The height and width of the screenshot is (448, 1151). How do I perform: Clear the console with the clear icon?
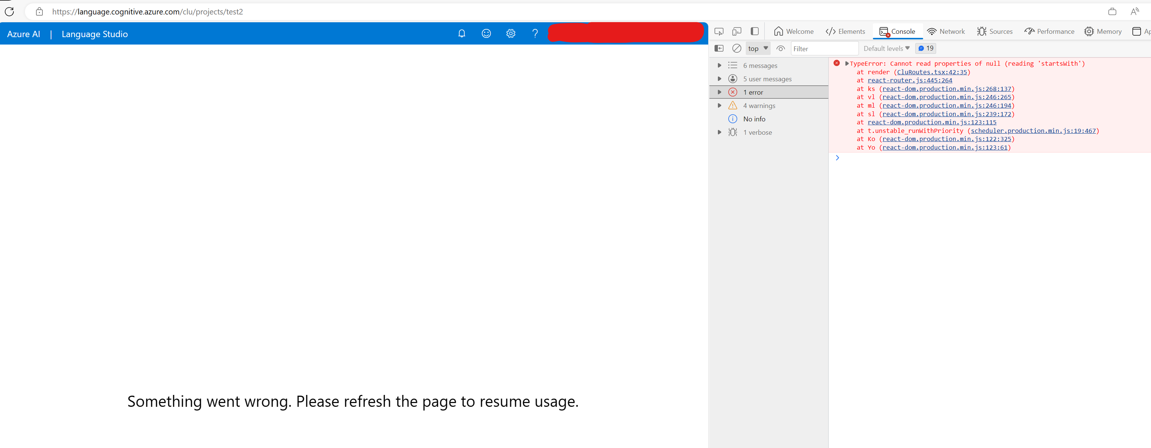tap(737, 48)
